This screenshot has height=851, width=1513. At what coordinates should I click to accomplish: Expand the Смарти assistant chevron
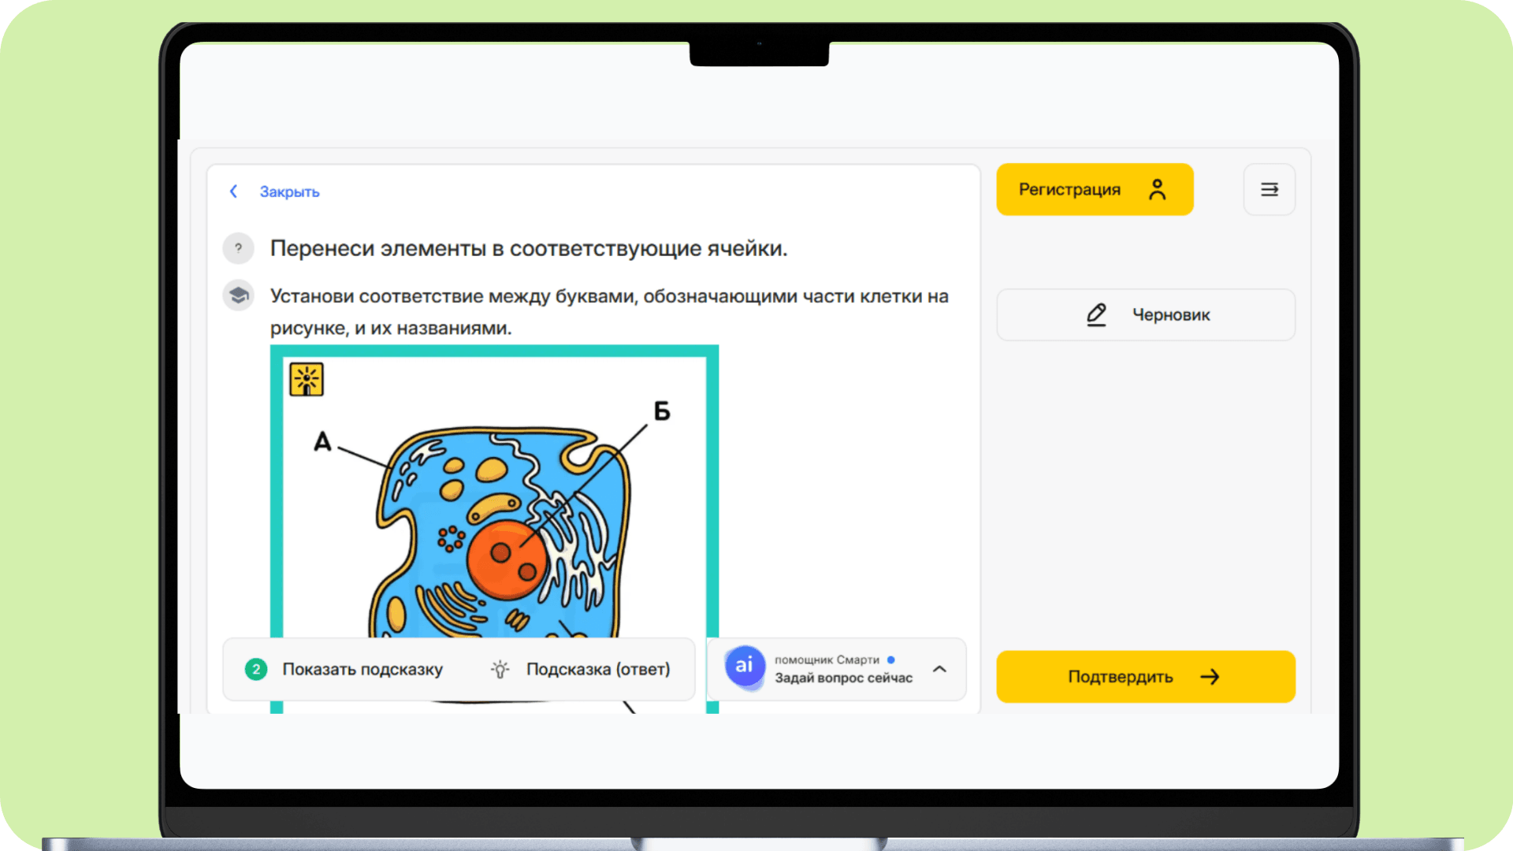[x=939, y=669]
